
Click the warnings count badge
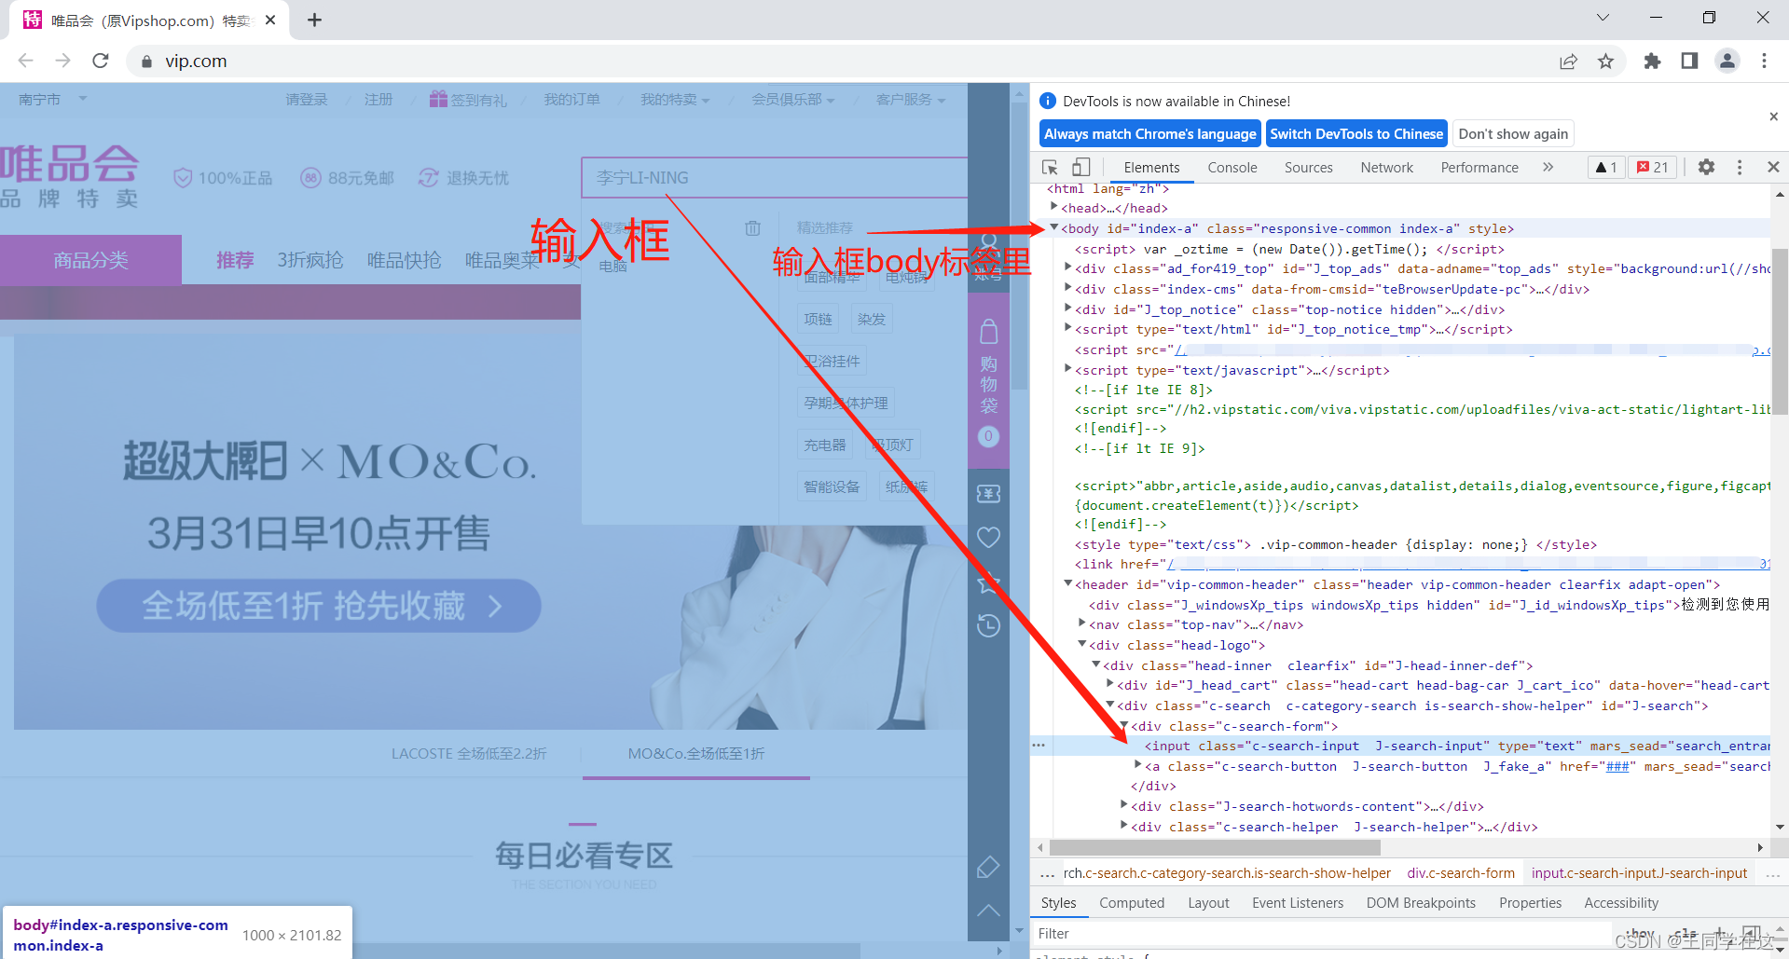pos(1606,167)
